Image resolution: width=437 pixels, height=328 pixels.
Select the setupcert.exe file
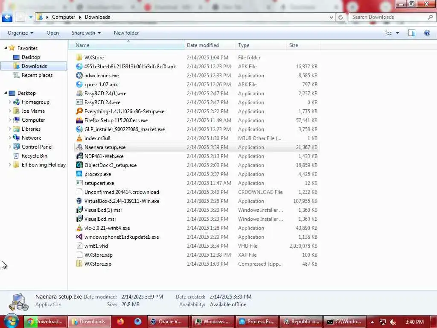click(x=197, y=183)
